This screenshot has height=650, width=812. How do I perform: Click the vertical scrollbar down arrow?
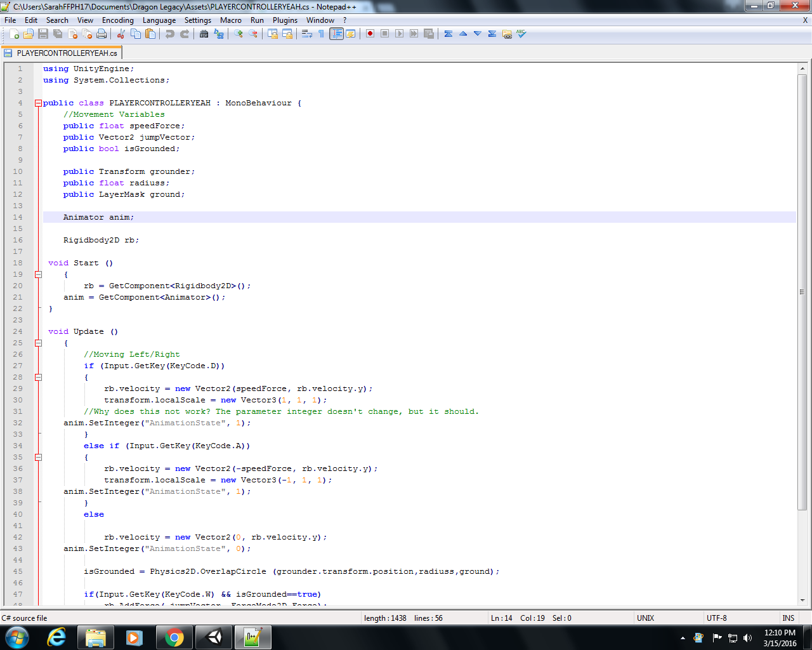(x=802, y=600)
